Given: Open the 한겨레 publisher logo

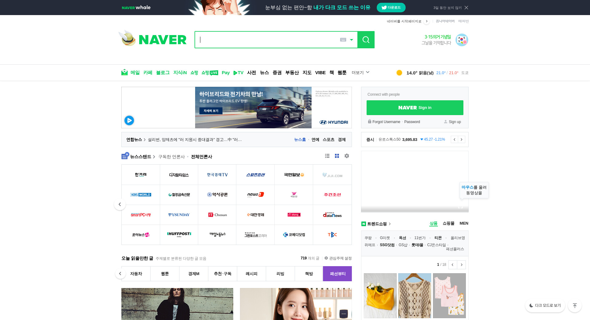Looking at the screenshot, I should (x=141, y=175).
